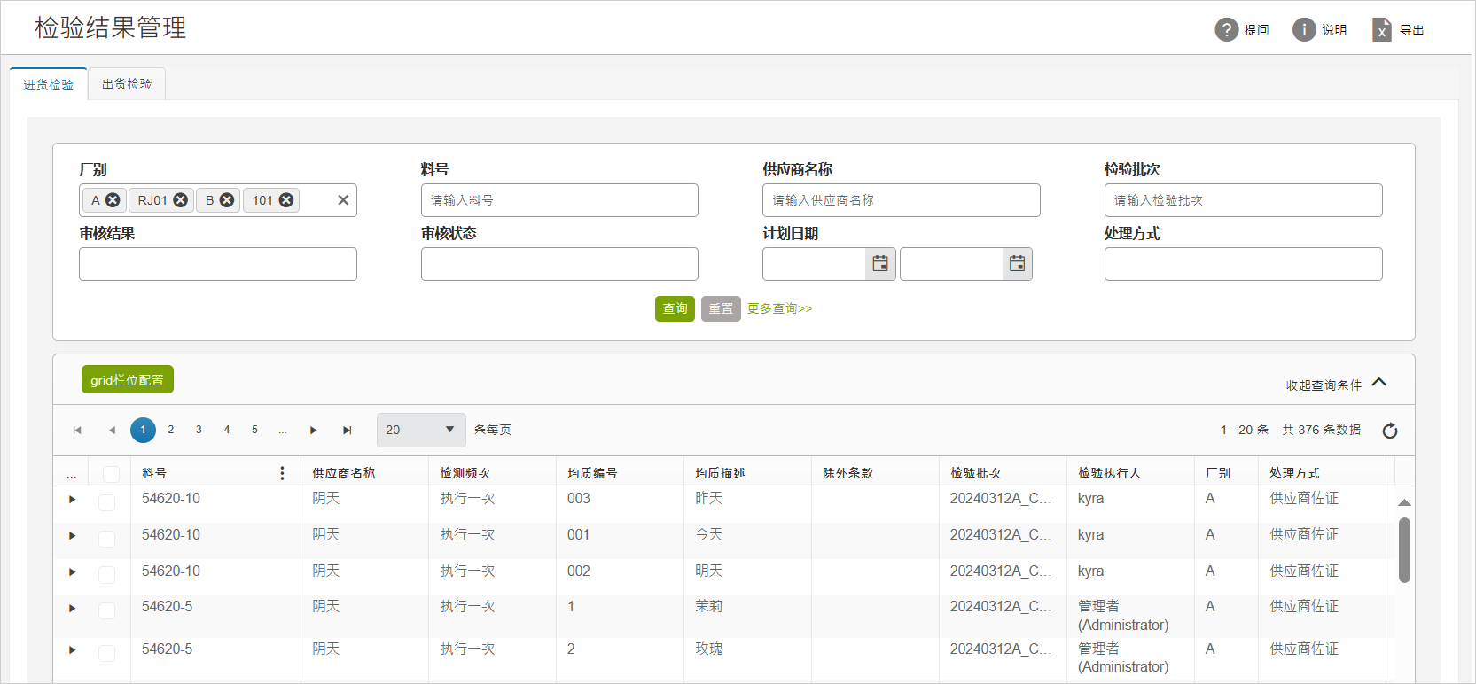Open the page size dropdown showing 20
The image size is (1476, 684).
tap(421, 430)
